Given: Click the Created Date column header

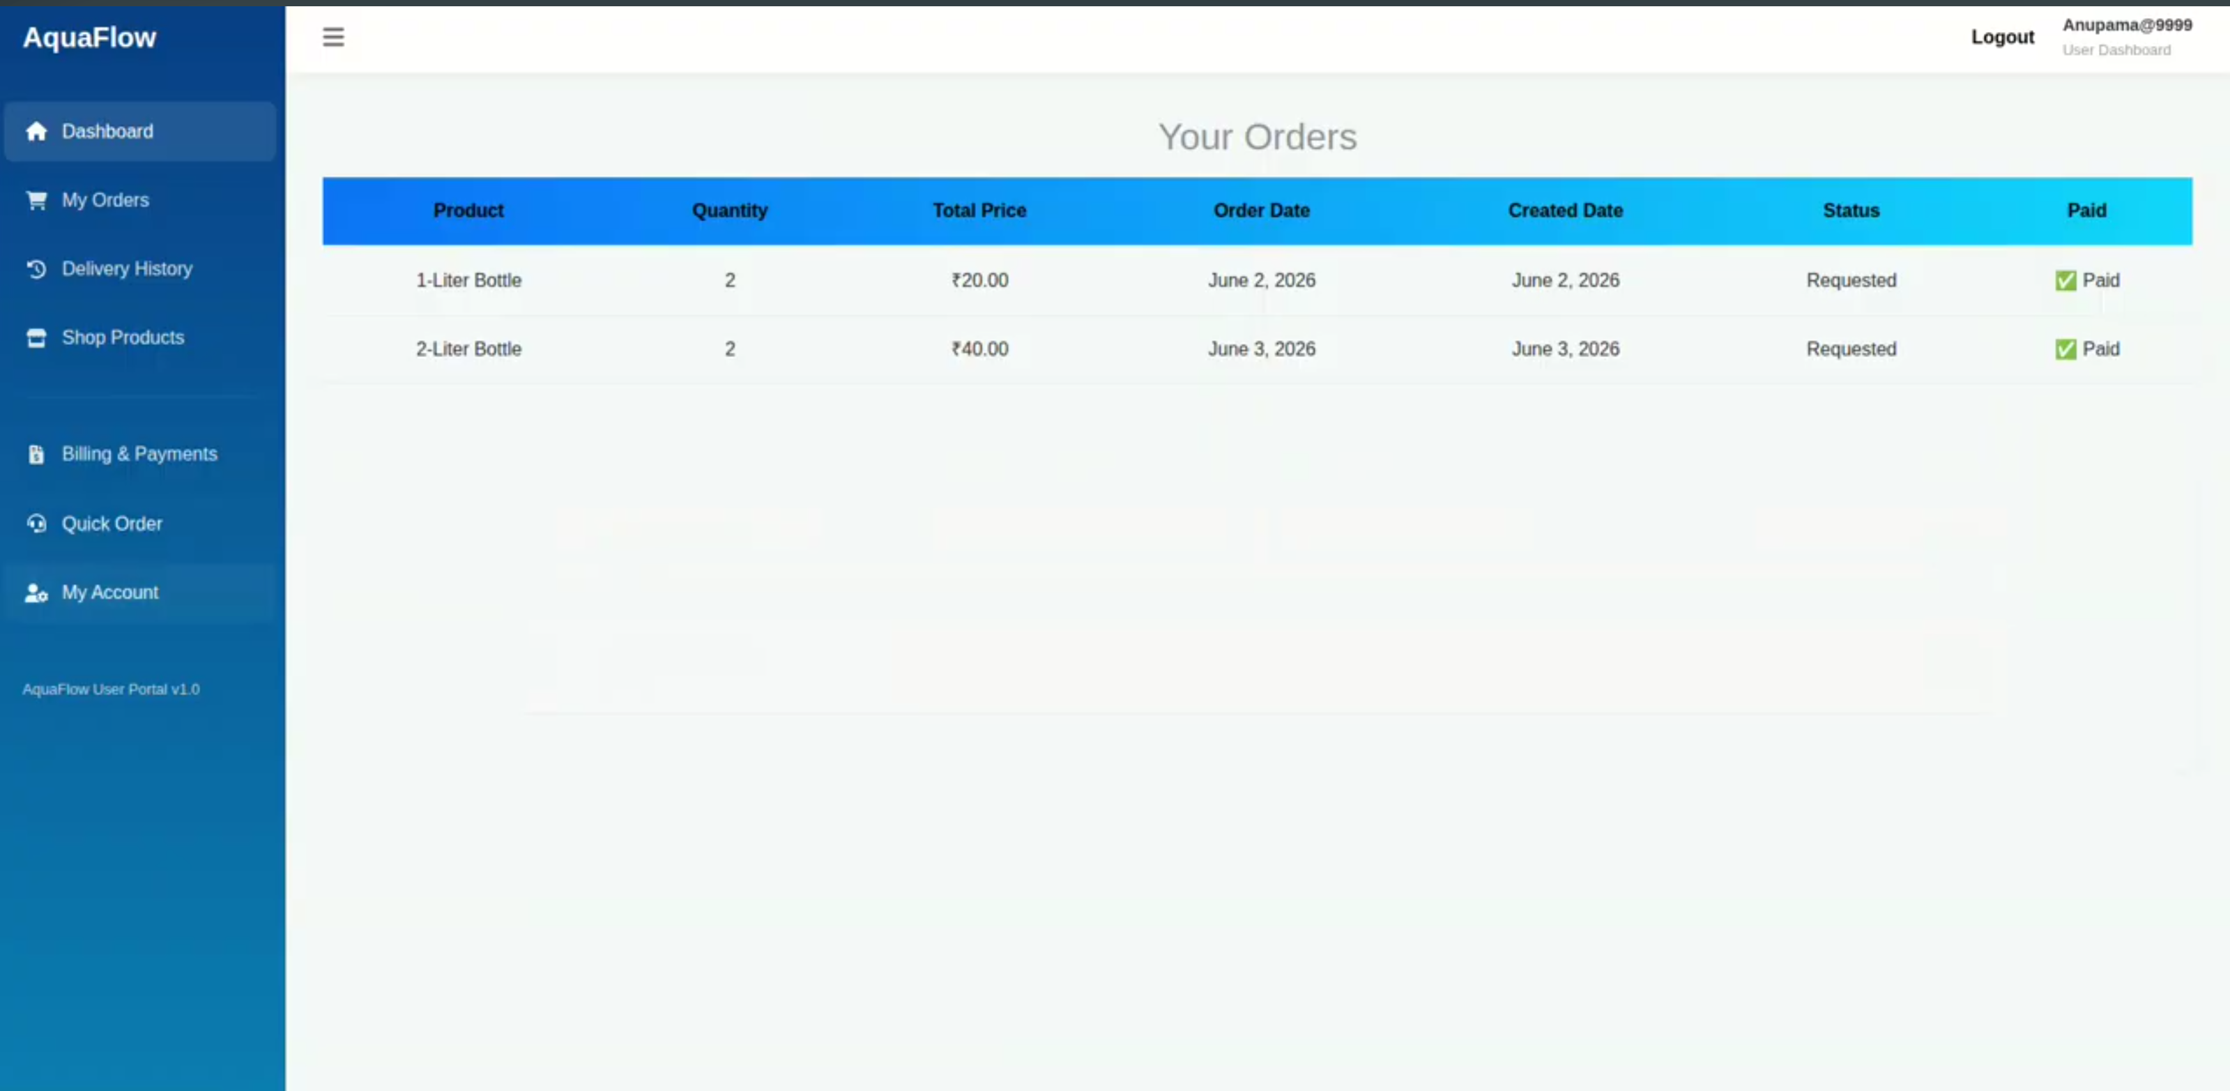Looking at the screenshot, I should 1565,211.
